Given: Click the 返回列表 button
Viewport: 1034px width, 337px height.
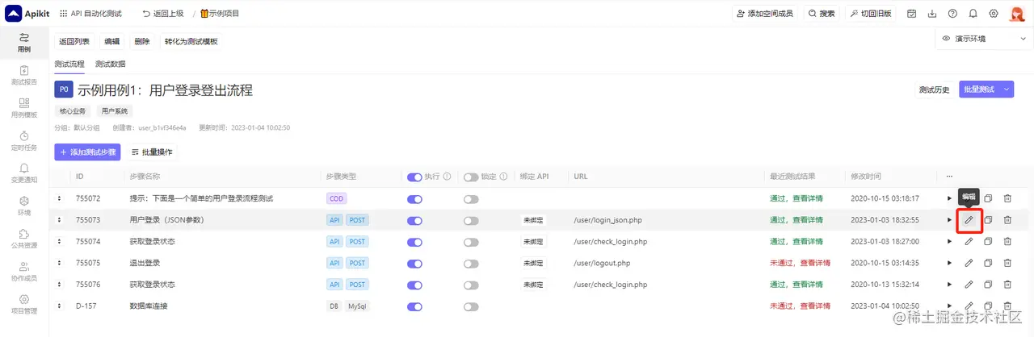Looking at the screenshot, I should point(74,41).
